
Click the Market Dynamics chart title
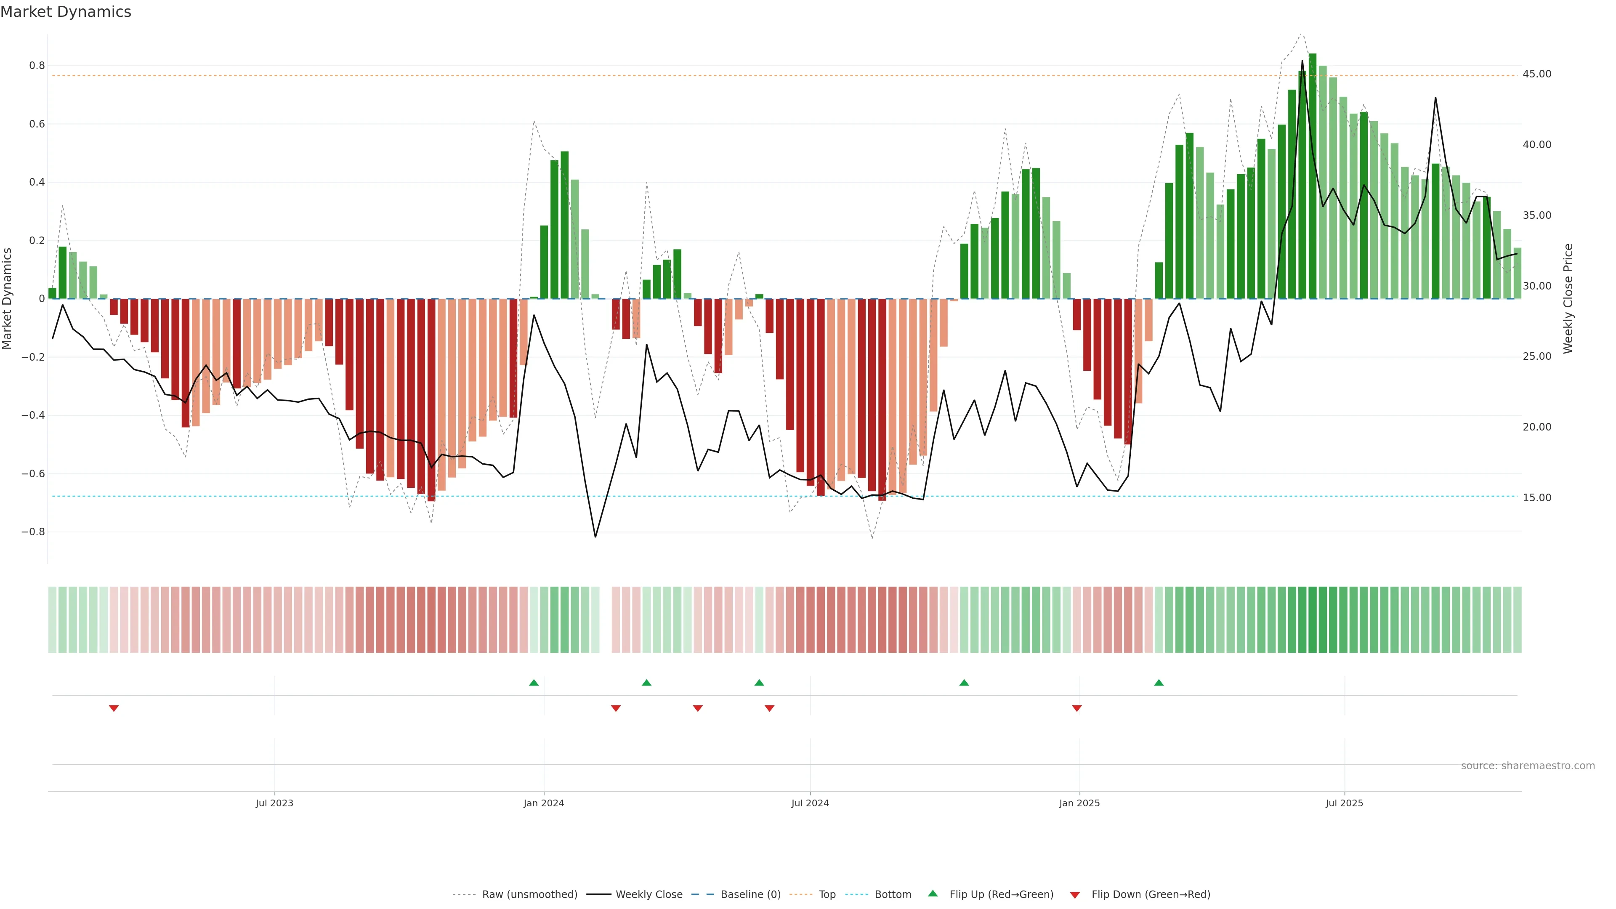click(x=66, y=12)
